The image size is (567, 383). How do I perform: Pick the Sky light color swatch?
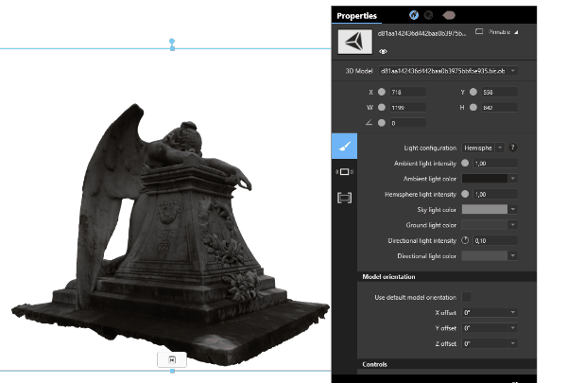pyautogui.click(x=485, y=209)
